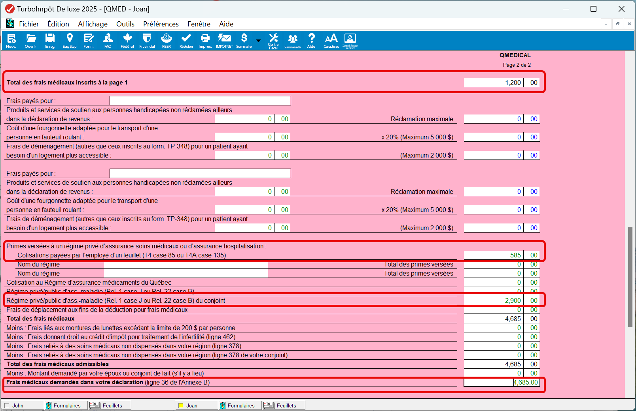
Task: Click the Nouv. new file icon
Action: pyautogui.click(x=11, y=40)
